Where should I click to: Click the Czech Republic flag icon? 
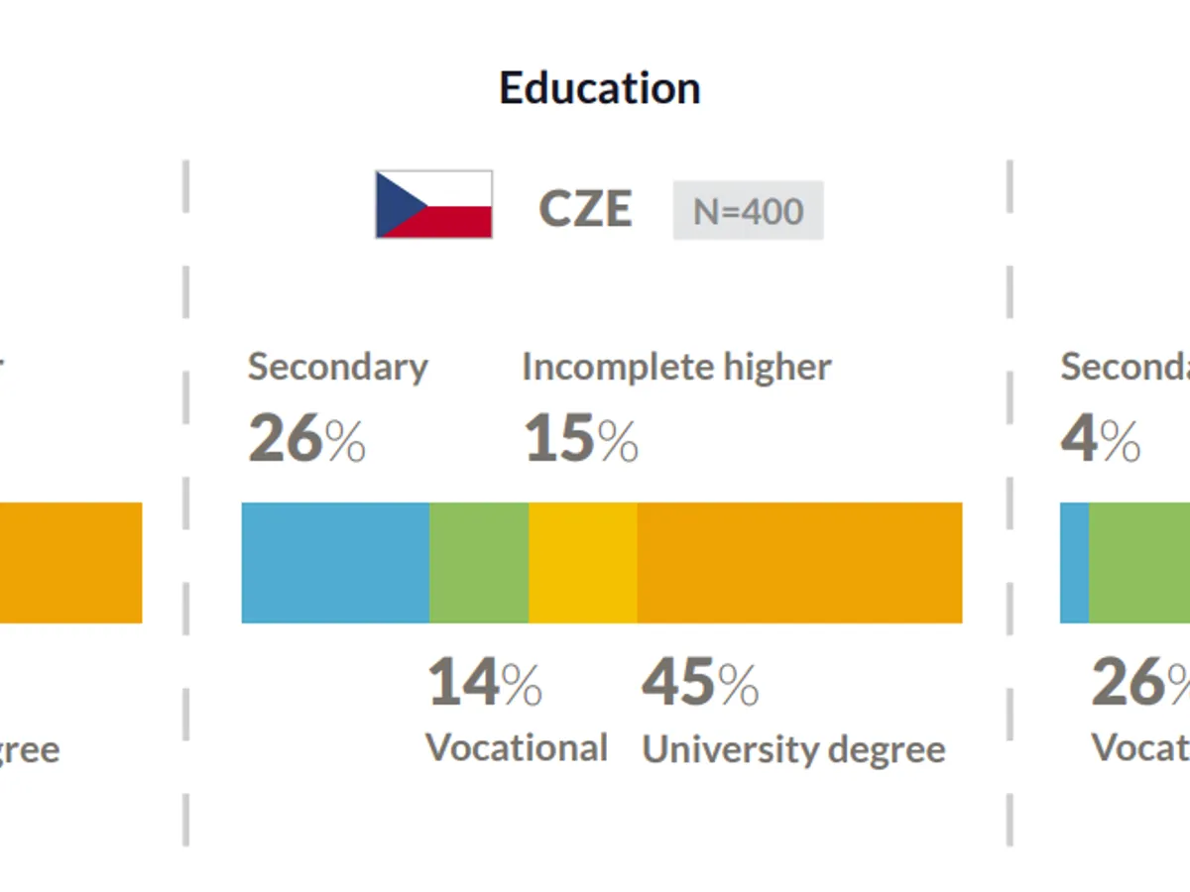point(433,205)
